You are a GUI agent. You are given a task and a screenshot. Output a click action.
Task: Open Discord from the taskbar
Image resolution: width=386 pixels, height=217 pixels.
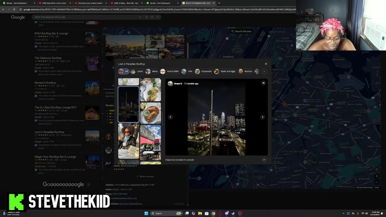coord(226,213)
